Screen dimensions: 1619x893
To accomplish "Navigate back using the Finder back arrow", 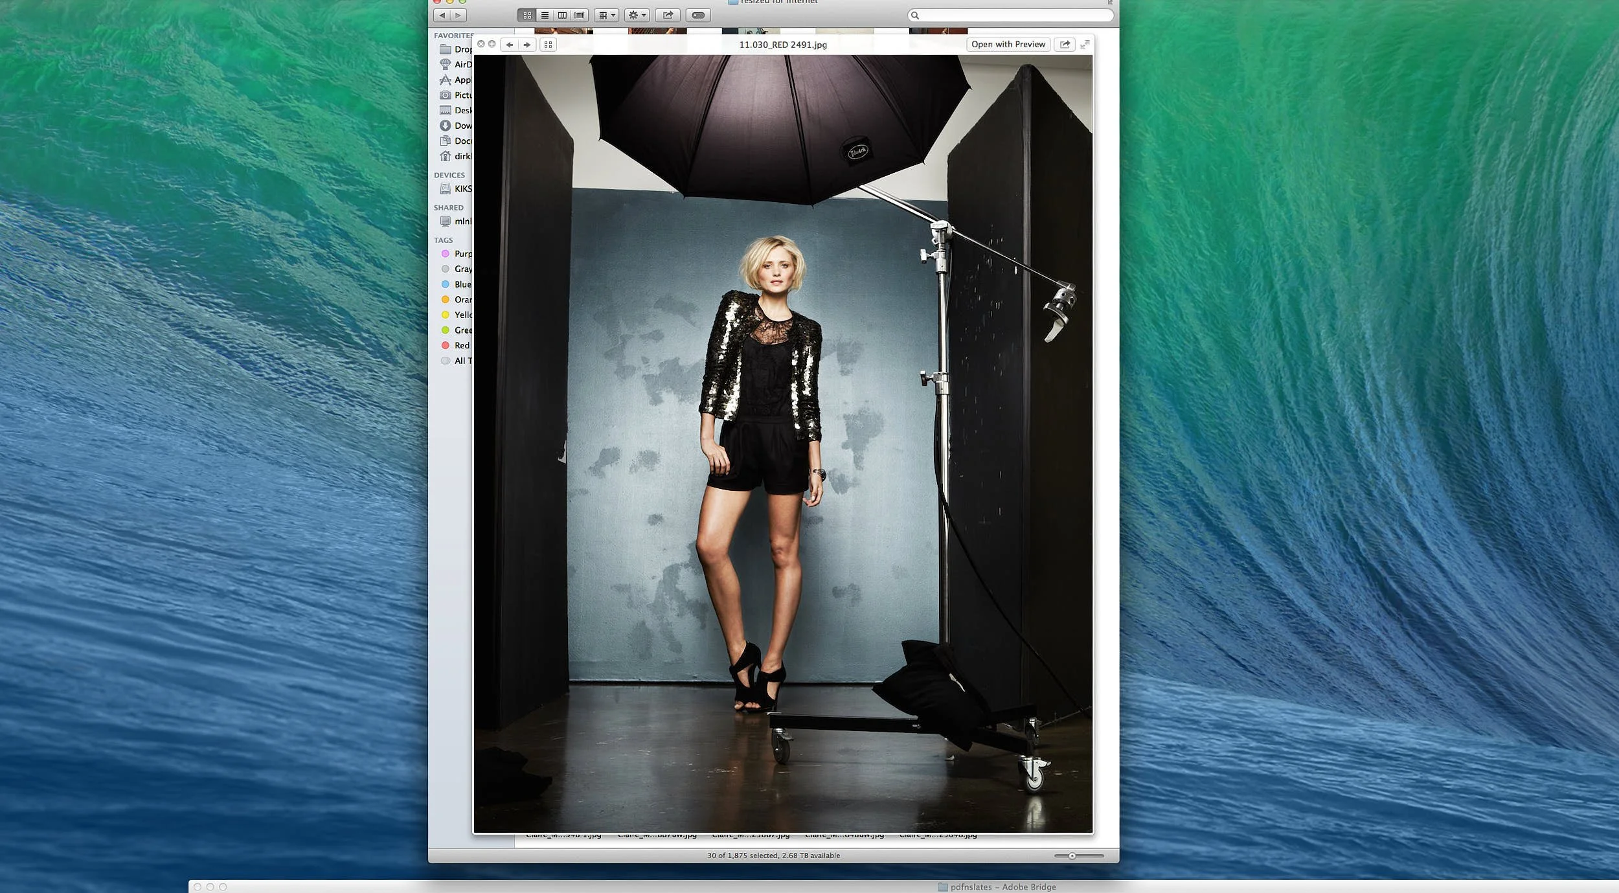I will pyautogui.click(x=442, y=15).
